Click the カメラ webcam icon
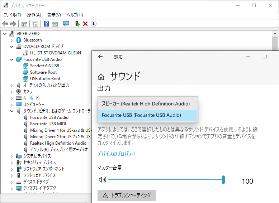Image resolution: width=279 pixels, height=203 pixels. [x=19, y=91]
